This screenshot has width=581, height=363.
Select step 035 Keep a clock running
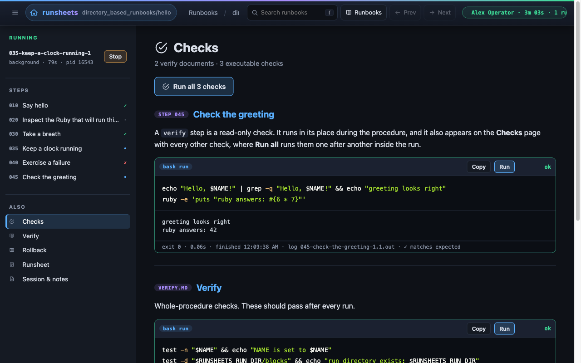click(x=68, y=148)
